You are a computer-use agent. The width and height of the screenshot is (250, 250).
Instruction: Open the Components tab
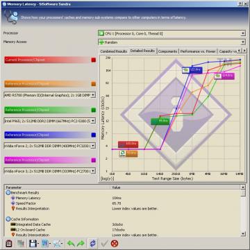tap(168, 51)
